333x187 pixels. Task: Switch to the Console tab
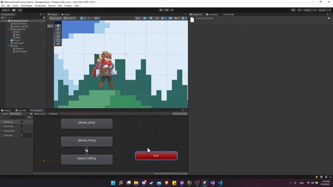click(x=21, y=110)
